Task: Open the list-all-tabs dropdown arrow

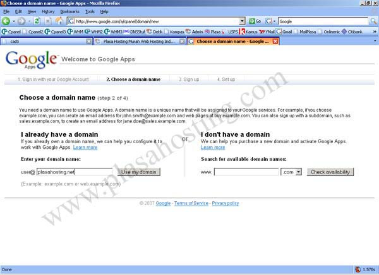Action: point(375,41)
